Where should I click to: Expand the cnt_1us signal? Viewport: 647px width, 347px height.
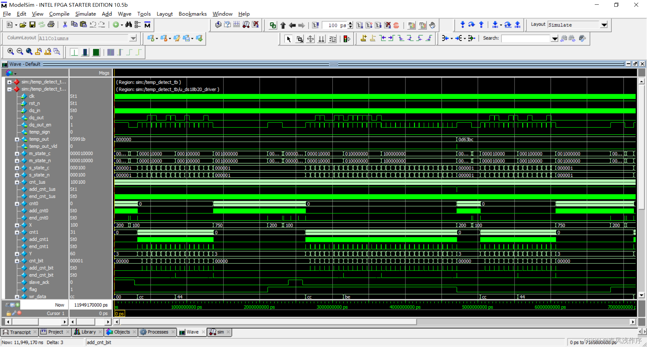click(17, 182)
